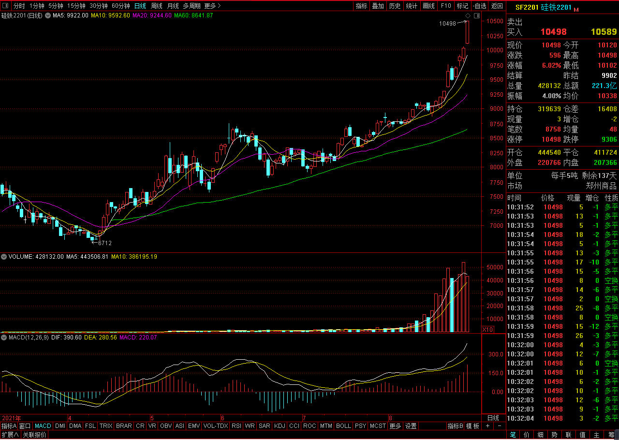This screenshot has width=619, height=440.
Task: Zoom in with the plus button
Action: click(487, 426)
